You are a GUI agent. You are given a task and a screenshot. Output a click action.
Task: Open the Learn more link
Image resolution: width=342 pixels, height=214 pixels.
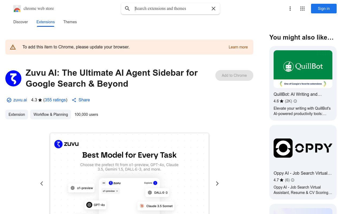[238, 47]
